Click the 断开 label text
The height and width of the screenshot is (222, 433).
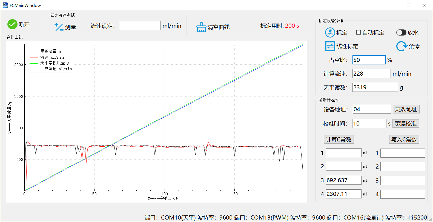[24, 24]
